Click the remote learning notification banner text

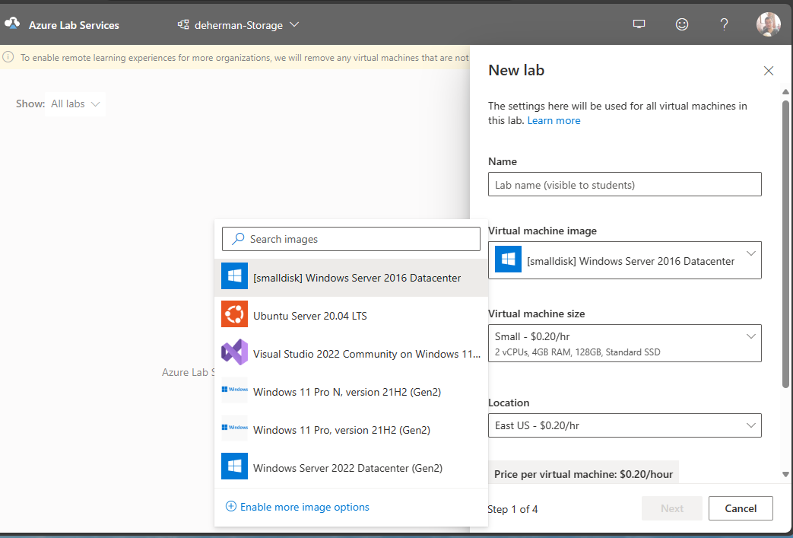tap(244, 58)
